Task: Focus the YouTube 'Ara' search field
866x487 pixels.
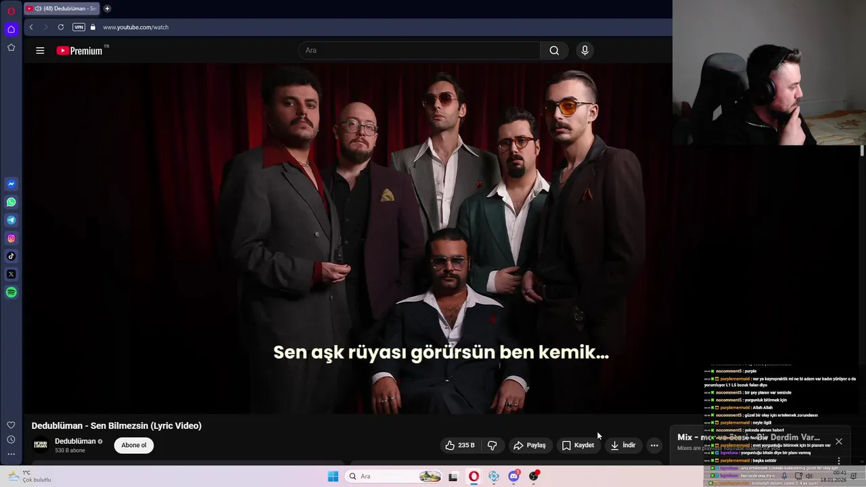Action: click(x=419, y=50)
